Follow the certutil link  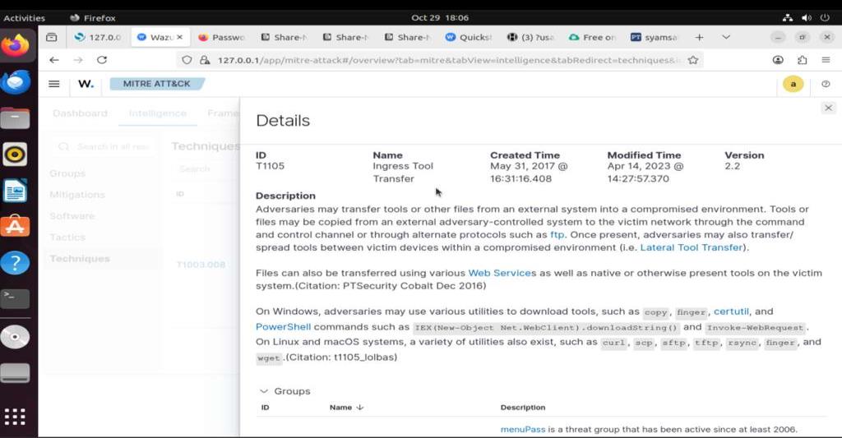(x=731, y=312)
